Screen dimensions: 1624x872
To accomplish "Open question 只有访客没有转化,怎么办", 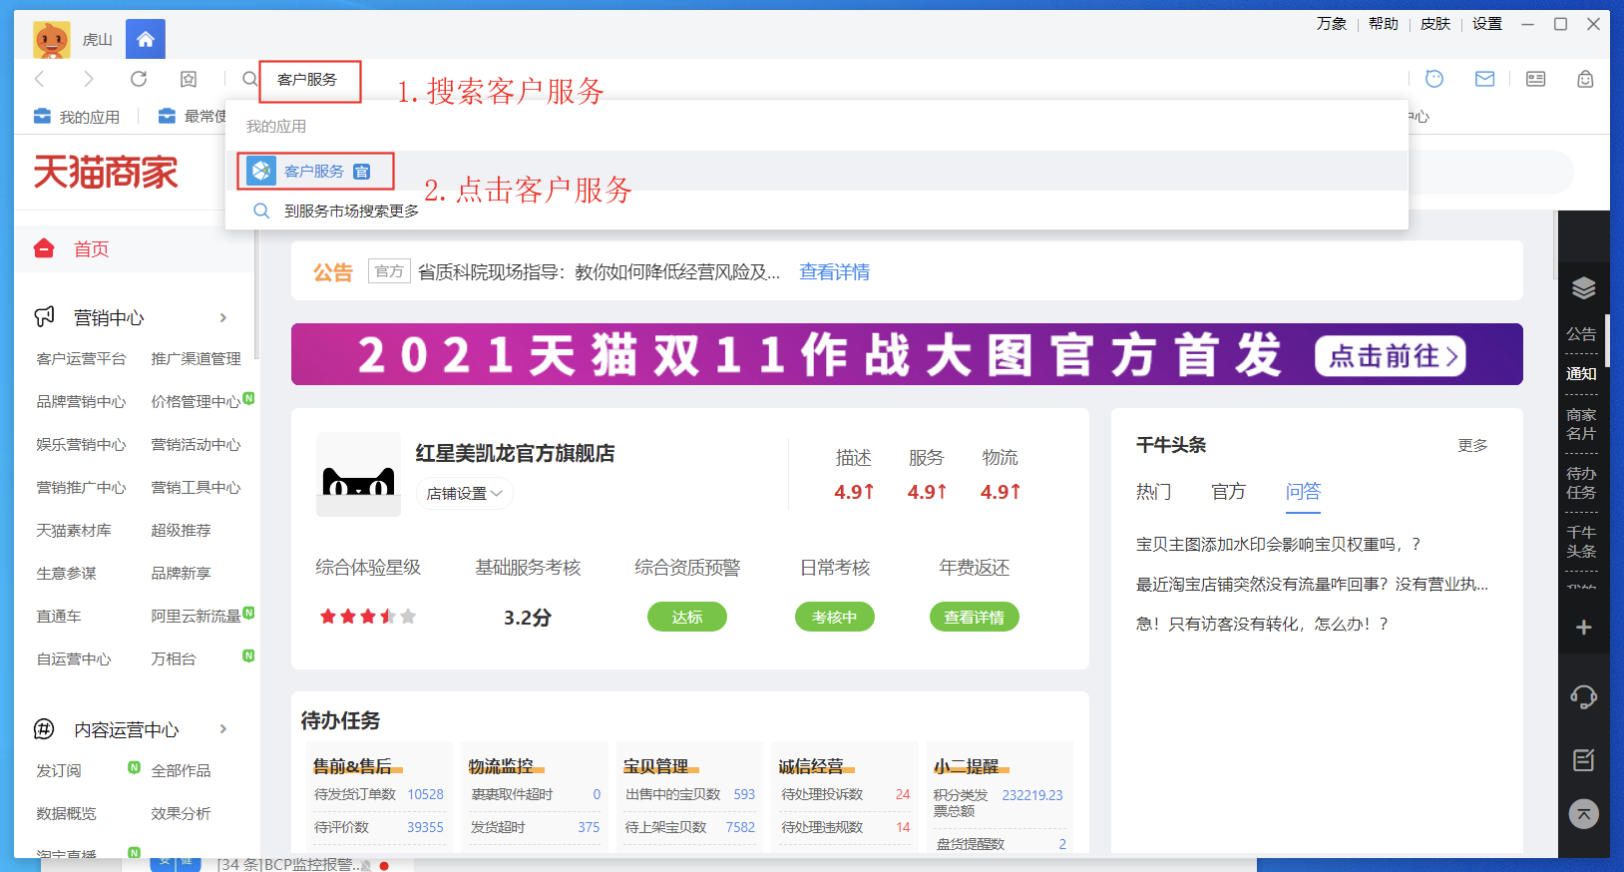I will [x=1263, y=624].
